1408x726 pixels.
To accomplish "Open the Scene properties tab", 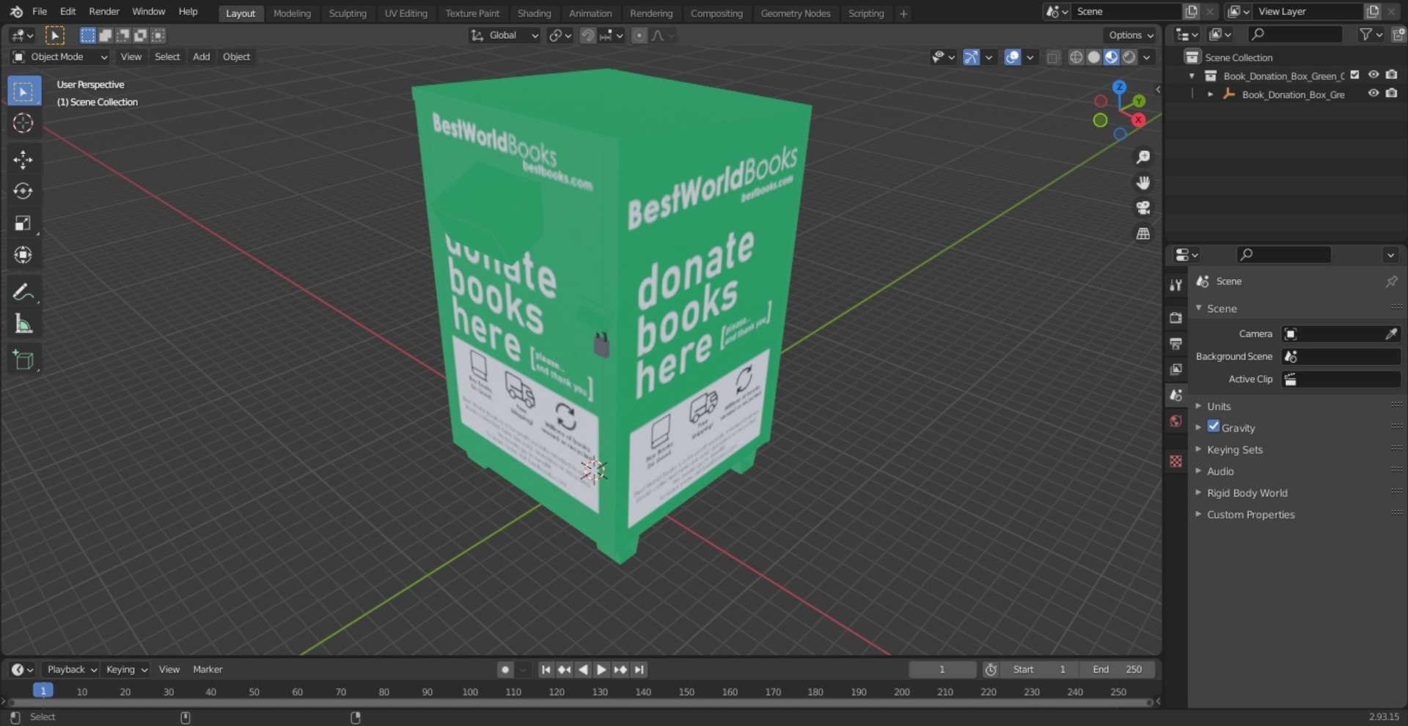I will (1176, 395).
